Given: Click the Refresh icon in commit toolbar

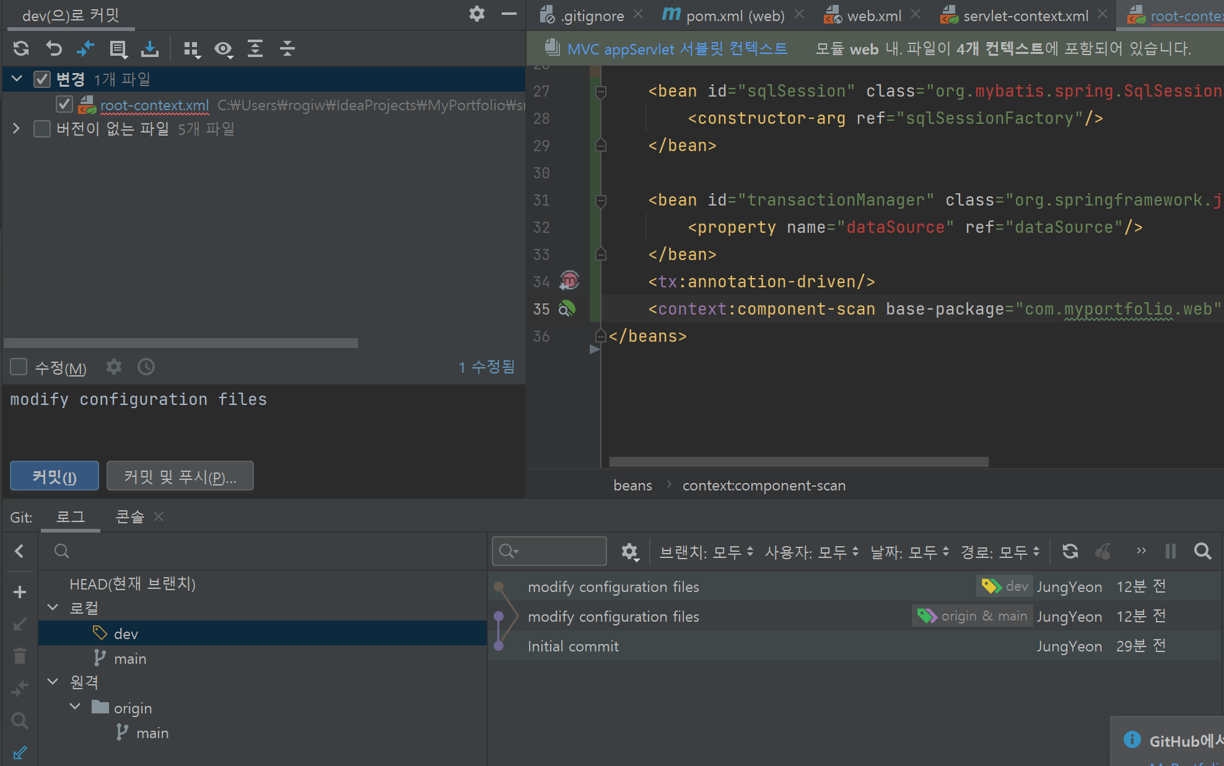Looking at the screenshot, I should pyautogui.click(x=21, y=48).
